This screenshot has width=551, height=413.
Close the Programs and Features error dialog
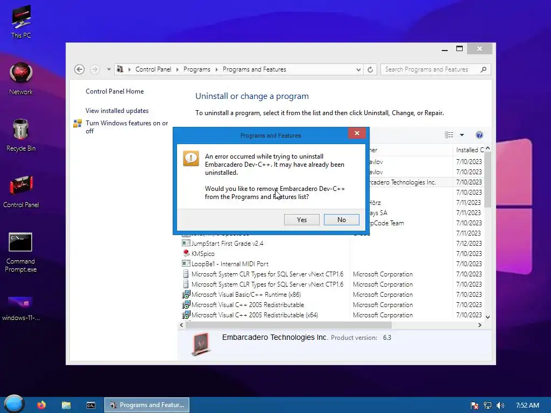pos(357,133)
